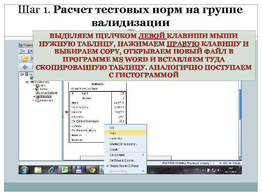Choose Create/Edit Autoscript in context menu
The width and height of the screenshot is (262, 196).
point(125,144)
